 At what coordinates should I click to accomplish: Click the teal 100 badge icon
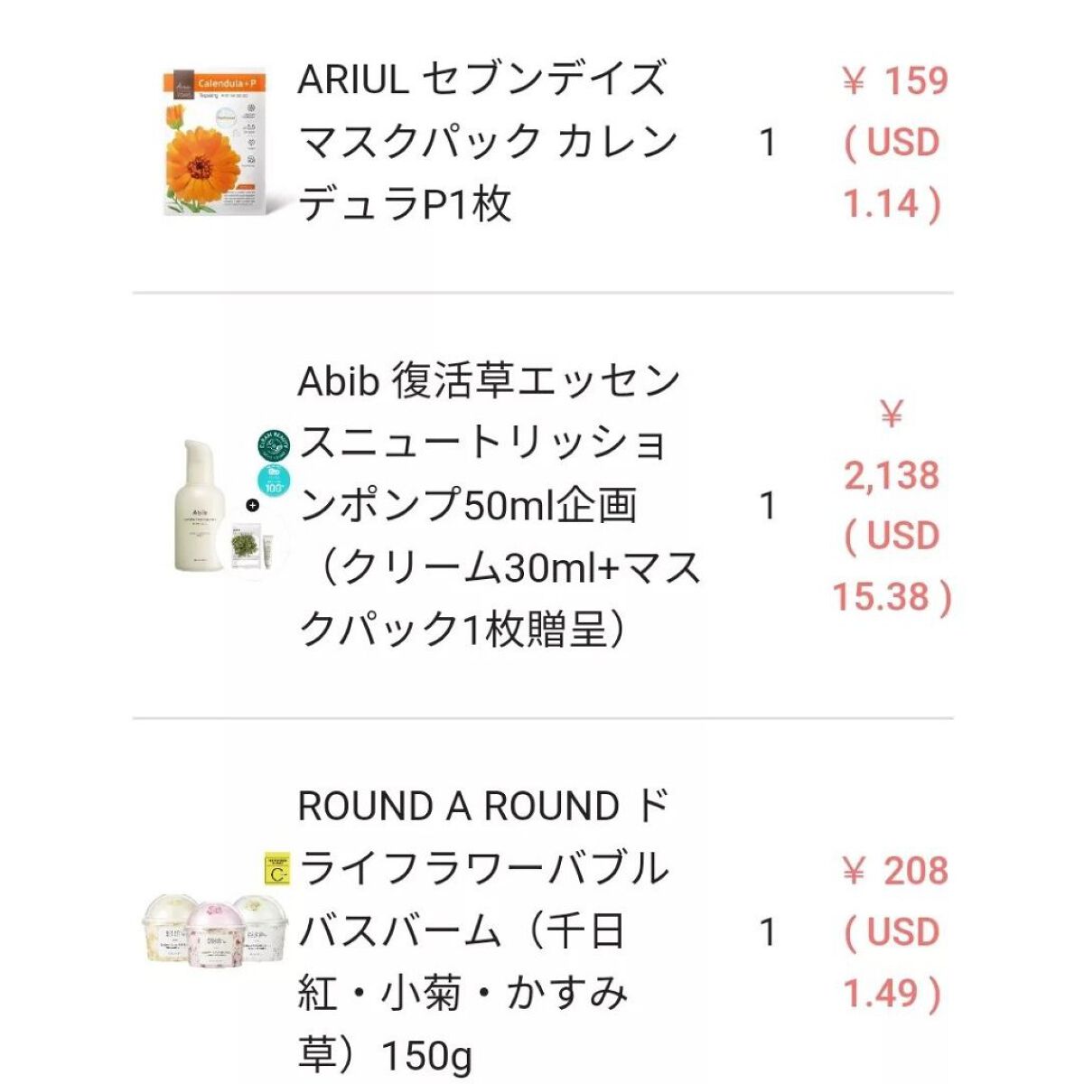point(275,480)
